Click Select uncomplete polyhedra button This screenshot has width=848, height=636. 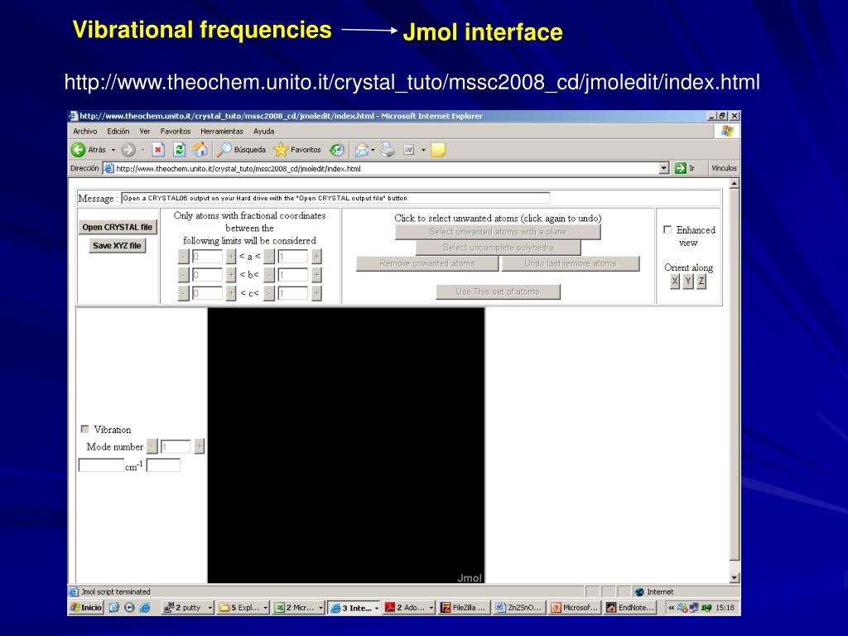click(x=498, y=247)
